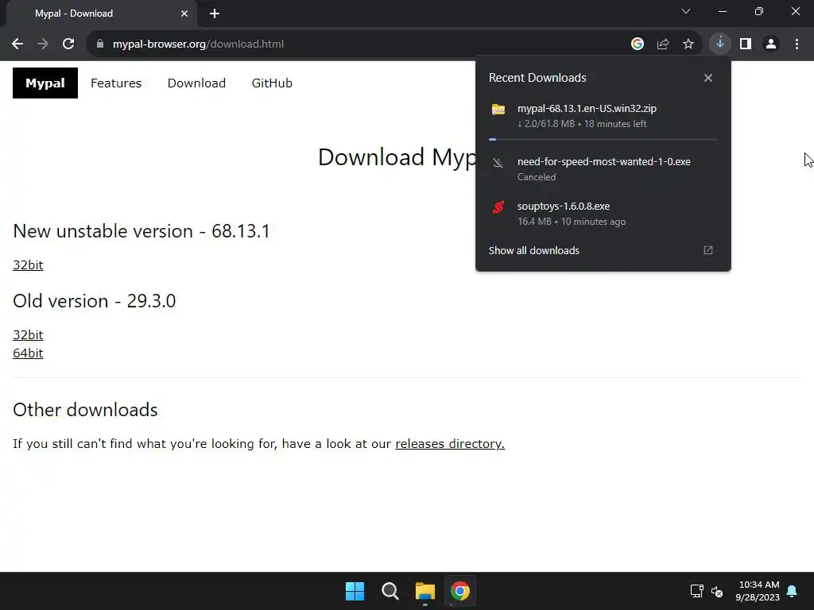Share this page via share icon
Screen dimensions: 814x610
663,44
